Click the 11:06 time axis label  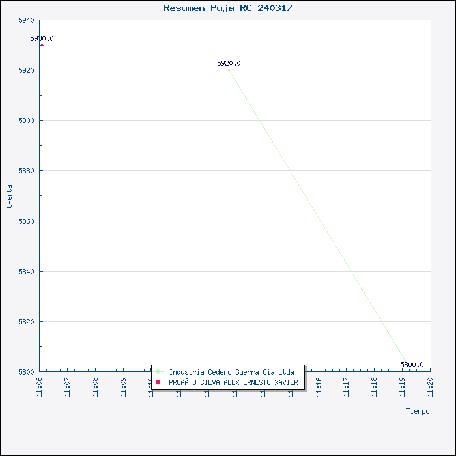[x=39, y=388]
